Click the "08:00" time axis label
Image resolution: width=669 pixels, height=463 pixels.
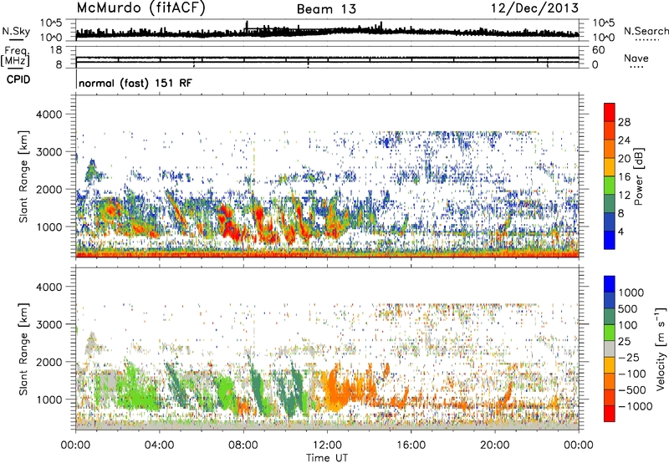243,445
